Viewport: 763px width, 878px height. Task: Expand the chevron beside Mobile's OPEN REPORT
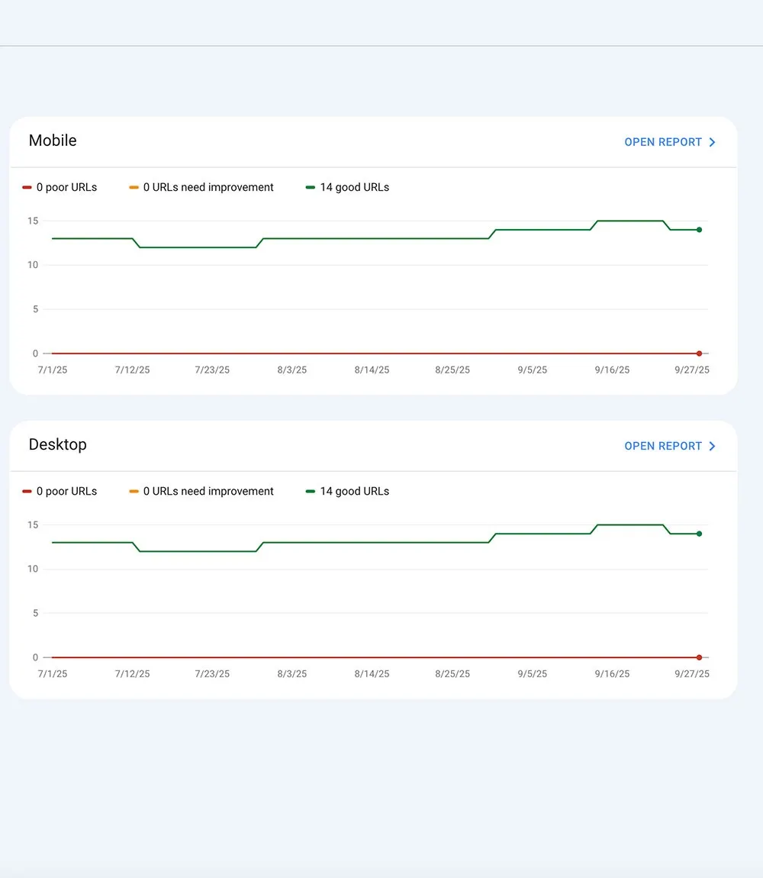click(x=712, y=142)
